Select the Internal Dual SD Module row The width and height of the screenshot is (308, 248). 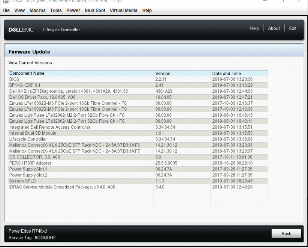tap(138, 133)
